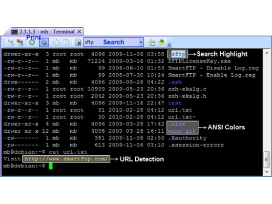This screenshot has width=272, height=204.
Task: Open the Favorites star folder icon
Action: pos(152,42)
